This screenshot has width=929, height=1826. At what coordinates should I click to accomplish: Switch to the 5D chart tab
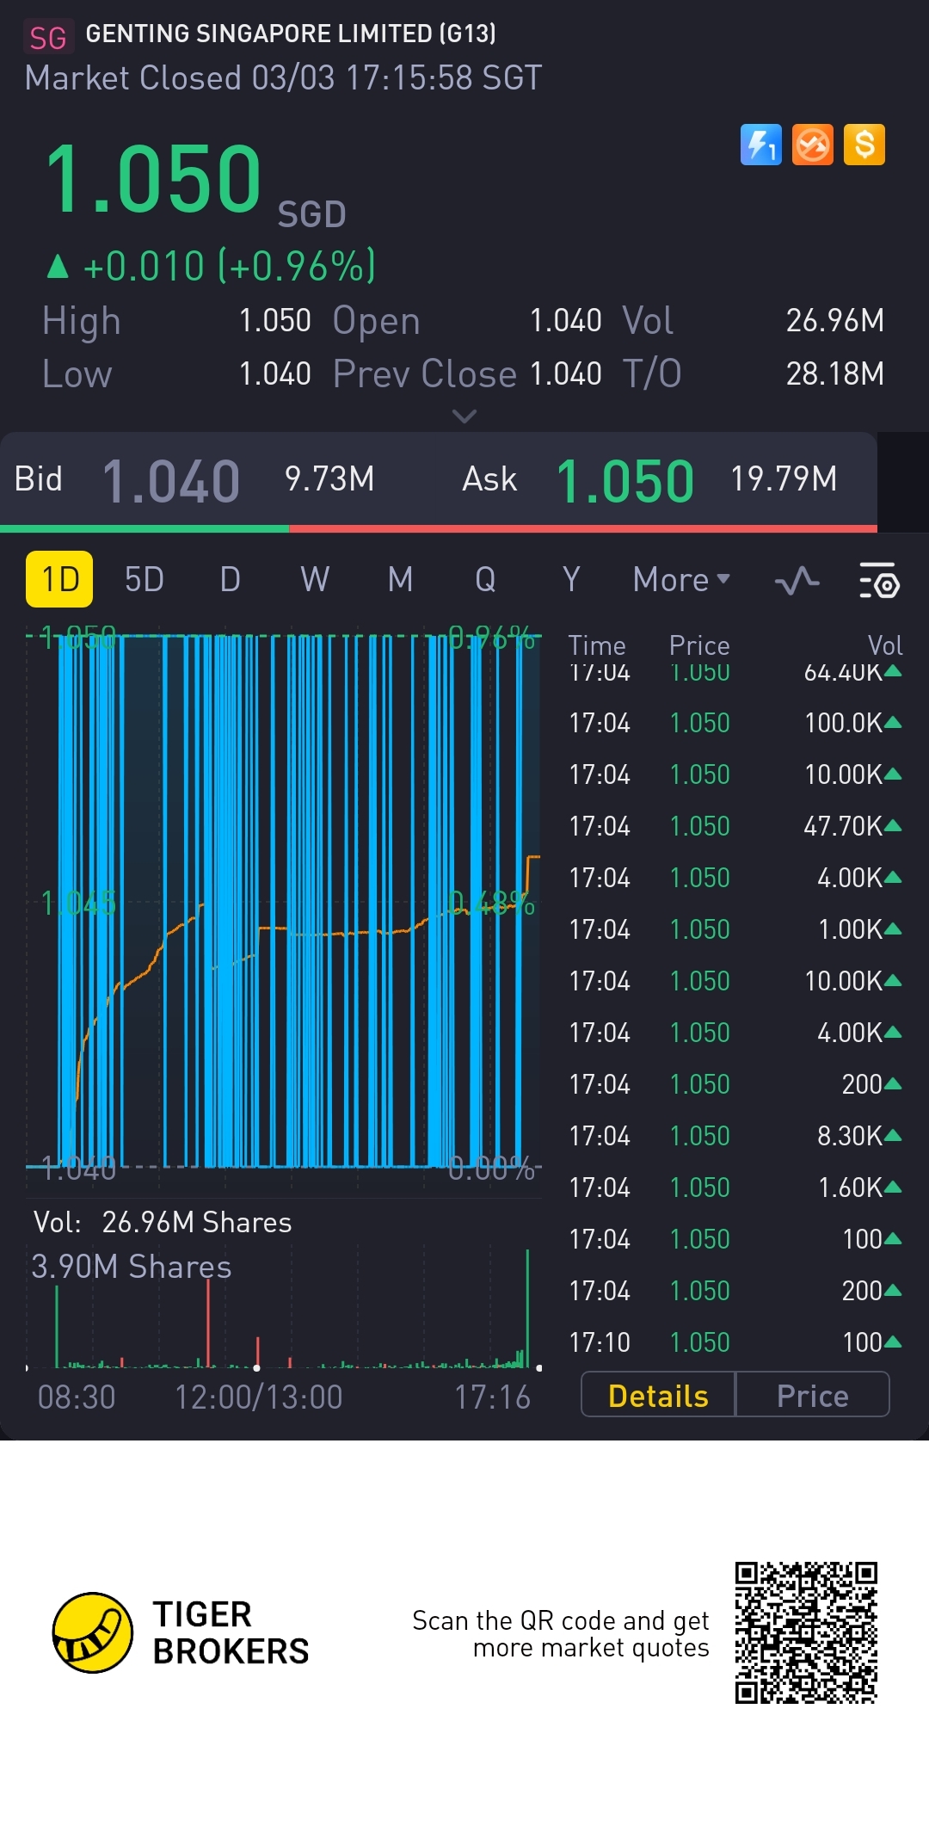(x=144, y=579)
